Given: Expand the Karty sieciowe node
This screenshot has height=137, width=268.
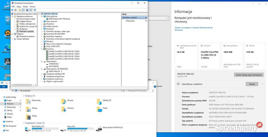Looking at the screenshot, I should (x=42, y=21).
